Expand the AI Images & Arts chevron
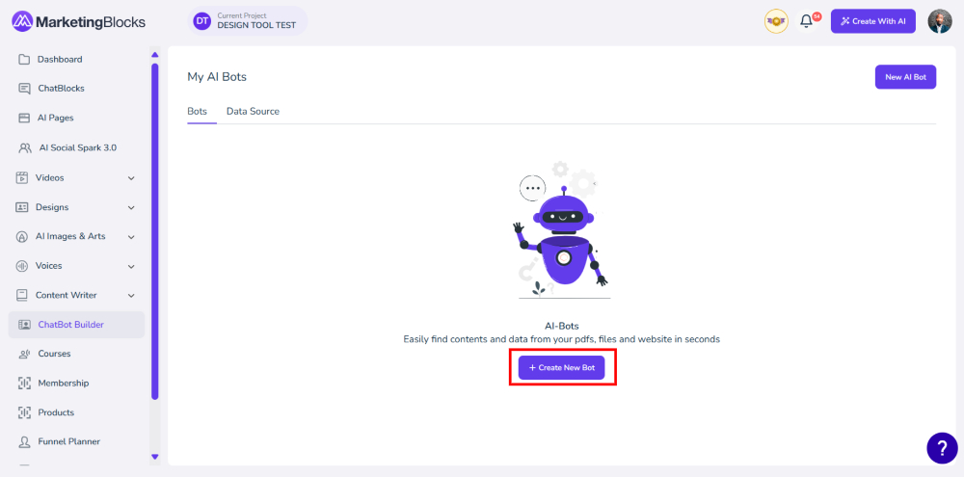Viewport: 964px width, 477px height. 131,237
